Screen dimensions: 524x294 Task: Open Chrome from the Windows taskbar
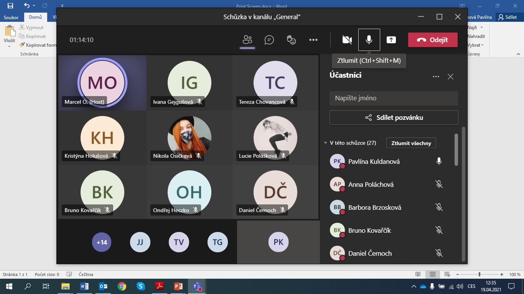coord(122,286)
